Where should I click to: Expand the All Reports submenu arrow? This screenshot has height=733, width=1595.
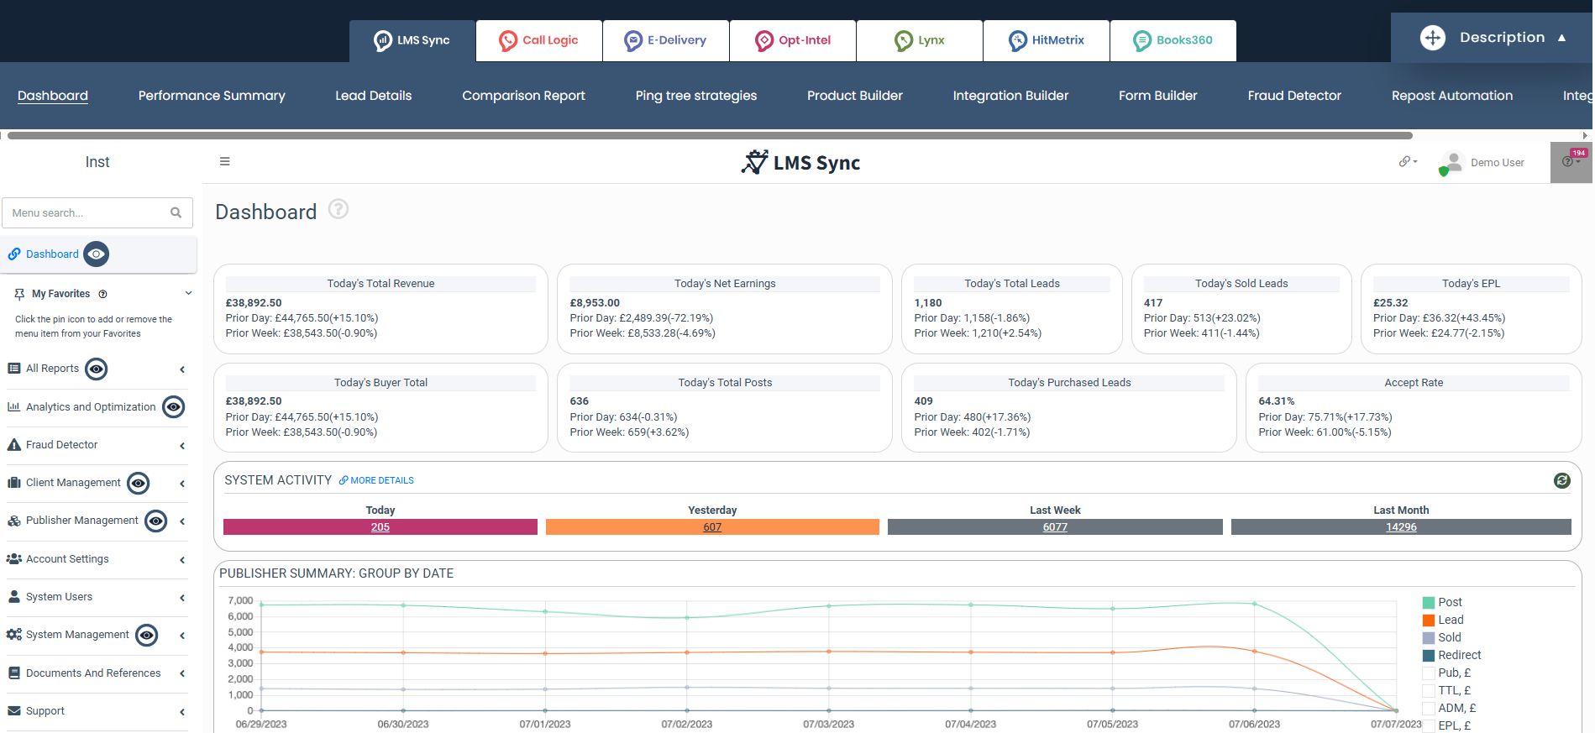click(x=182, y=369)
